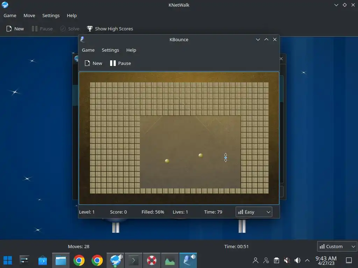Viewport: 358px width, 268px height.
Task: Click the Level: 1 status text
Action: click(x=87, y=212)
